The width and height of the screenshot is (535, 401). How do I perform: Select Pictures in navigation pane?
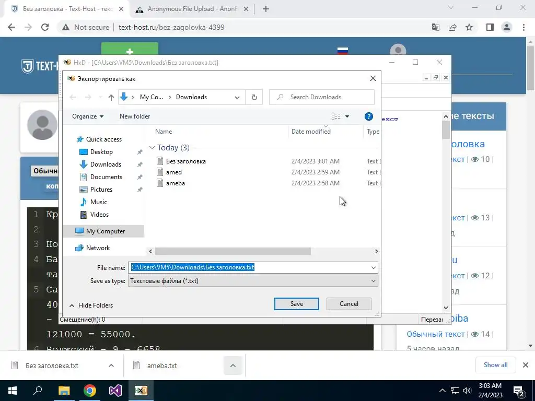[101, 189]
